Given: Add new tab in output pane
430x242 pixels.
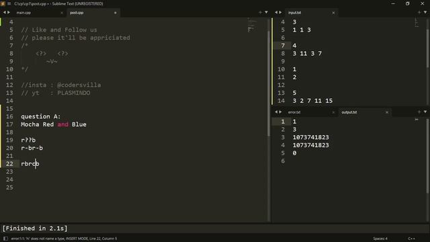Looking at the screenshot, I should coord(419,112).
